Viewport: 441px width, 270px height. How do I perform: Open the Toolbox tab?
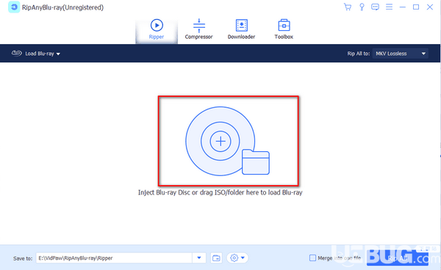[x=284, y=29]
